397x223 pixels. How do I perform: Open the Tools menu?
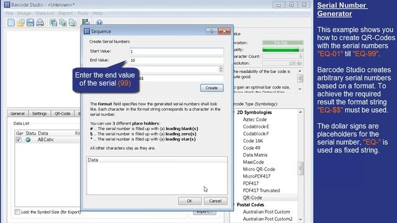[x=83, y=13]
